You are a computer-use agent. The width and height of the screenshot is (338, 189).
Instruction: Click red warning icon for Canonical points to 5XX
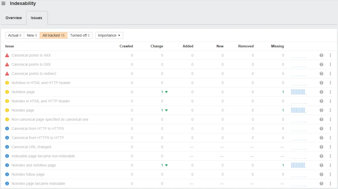7,65
